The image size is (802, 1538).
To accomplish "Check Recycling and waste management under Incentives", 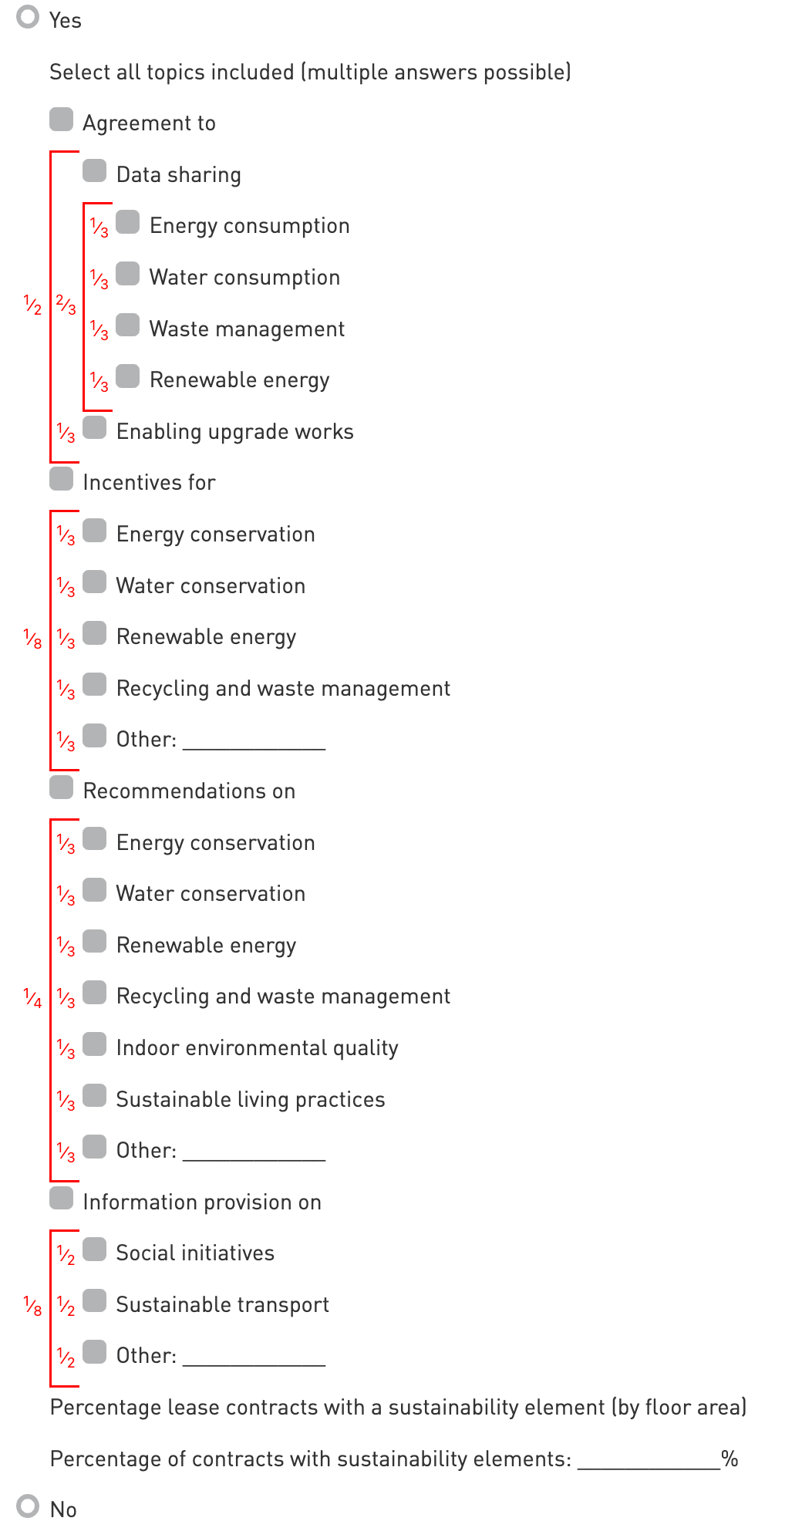I will 94,684.
